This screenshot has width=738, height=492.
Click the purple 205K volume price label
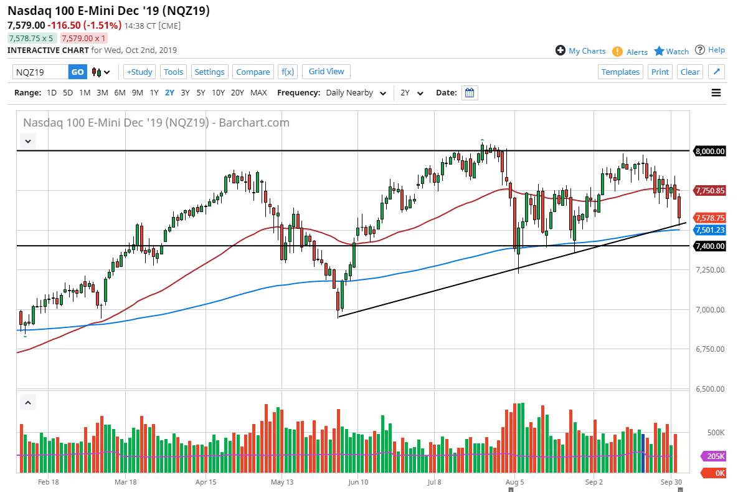[714, 456]
